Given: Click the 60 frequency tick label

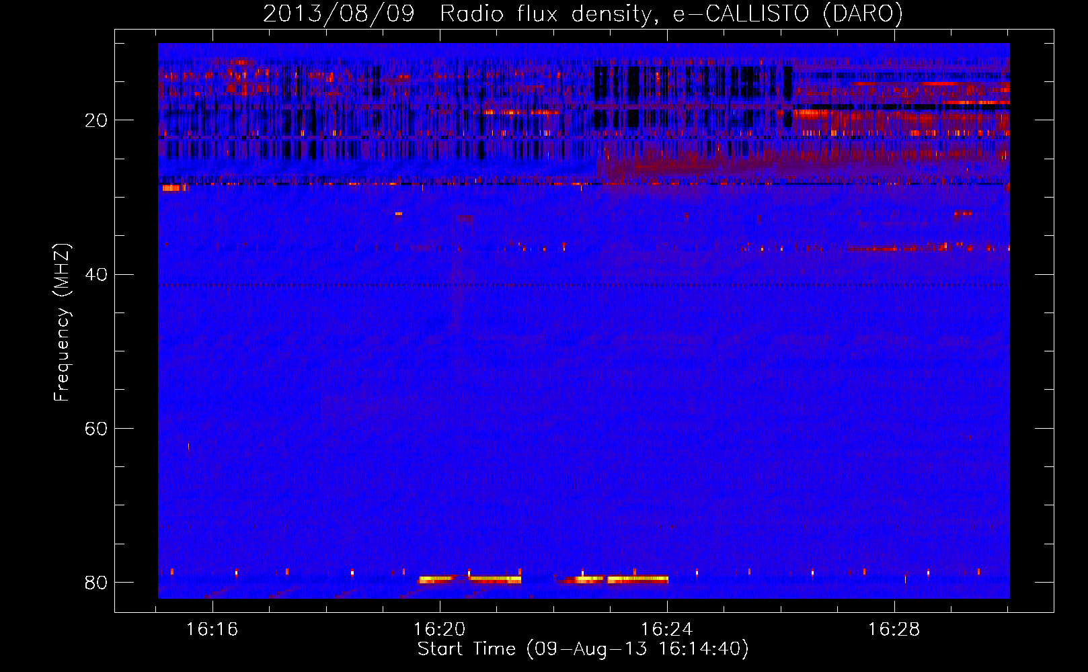Looking at the screenshot, I should click(x=96, y=429).
